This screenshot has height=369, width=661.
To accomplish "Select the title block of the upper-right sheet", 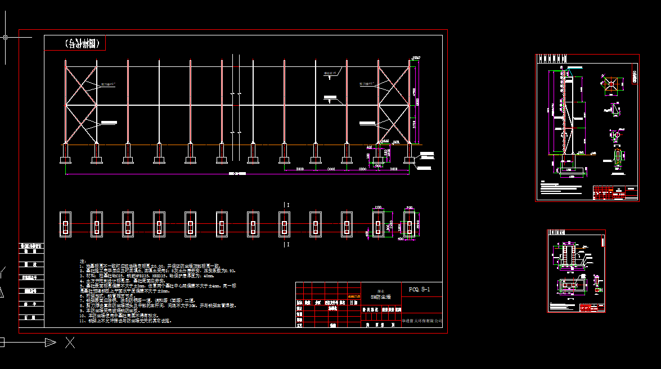I will [x=615, y=192].
